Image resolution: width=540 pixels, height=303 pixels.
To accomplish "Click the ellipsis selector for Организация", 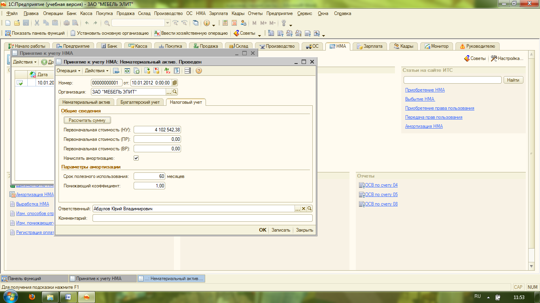I will tap(168, 92).
